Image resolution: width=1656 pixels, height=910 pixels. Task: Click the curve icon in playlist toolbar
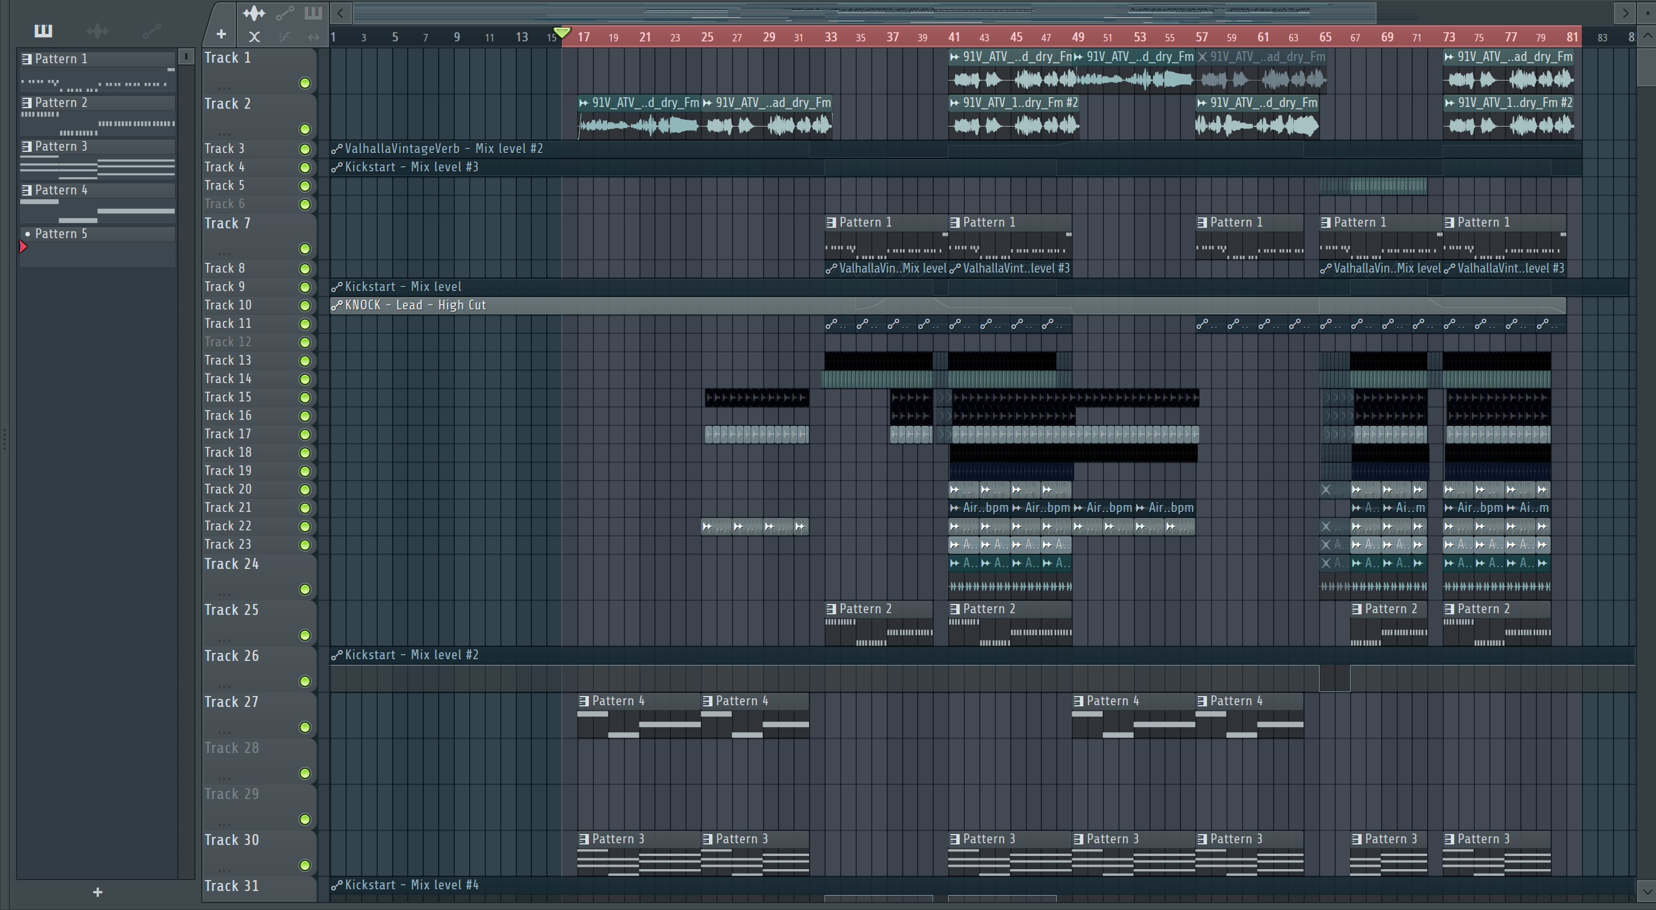coord(284,37)
